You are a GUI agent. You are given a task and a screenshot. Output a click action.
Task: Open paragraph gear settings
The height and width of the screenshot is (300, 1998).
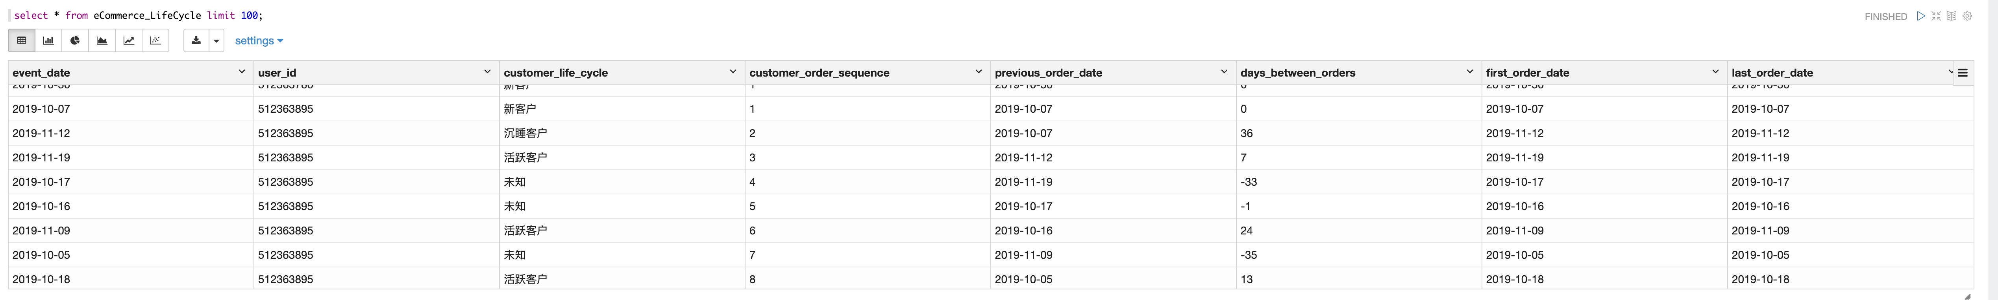pyautogui.click(x=1968, y=16)
